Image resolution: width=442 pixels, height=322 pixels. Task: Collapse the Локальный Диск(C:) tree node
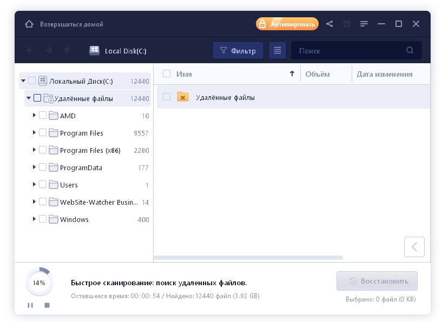[x=23, y=81]
